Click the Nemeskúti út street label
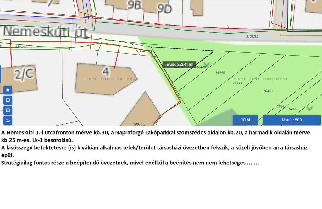The height and width of the screenshot is (209, 322). [x=46, y=31]
